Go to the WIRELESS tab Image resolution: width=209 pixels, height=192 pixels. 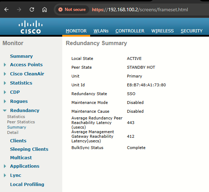pos(162,31)
